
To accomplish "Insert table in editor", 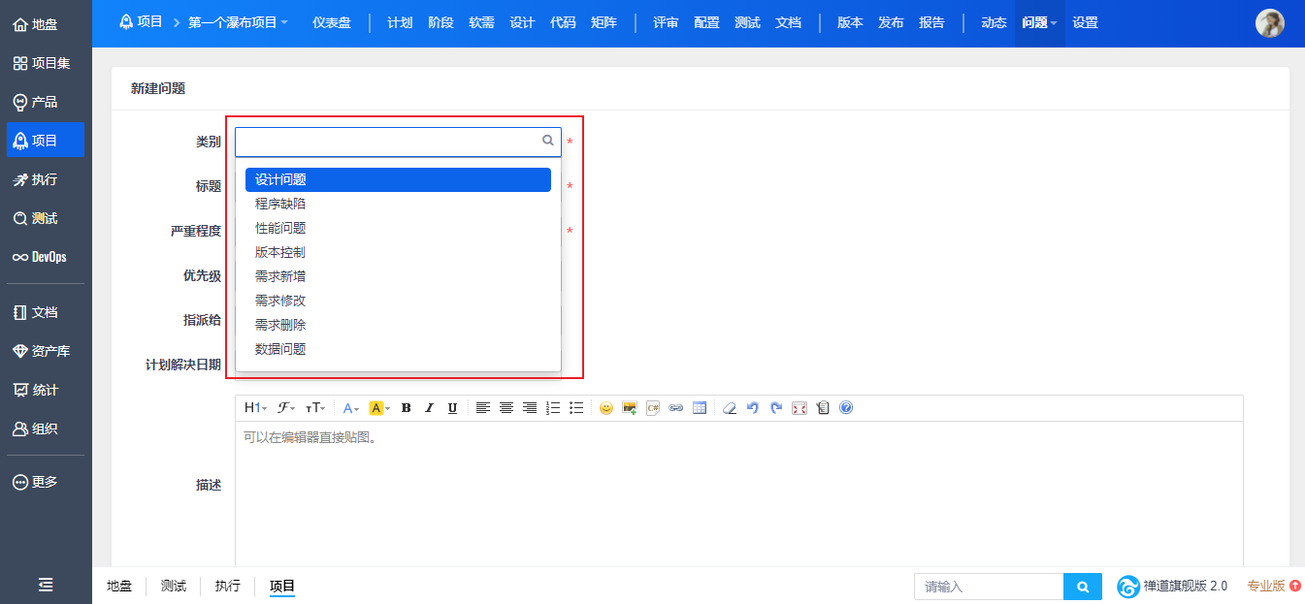I will coord(700,408).
